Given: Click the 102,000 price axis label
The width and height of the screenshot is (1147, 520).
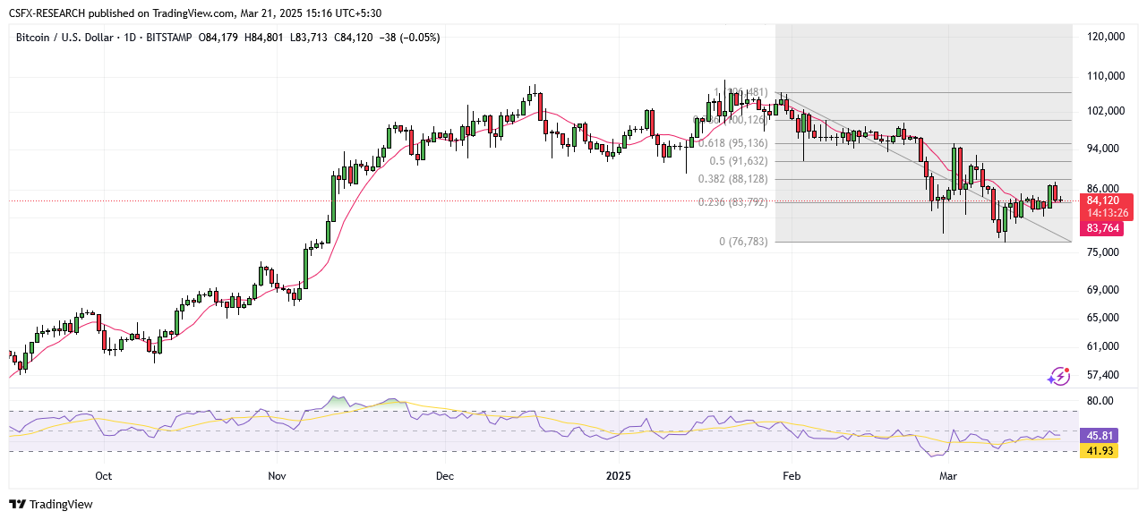Looking at the screenshot, I should [1105, 111].
